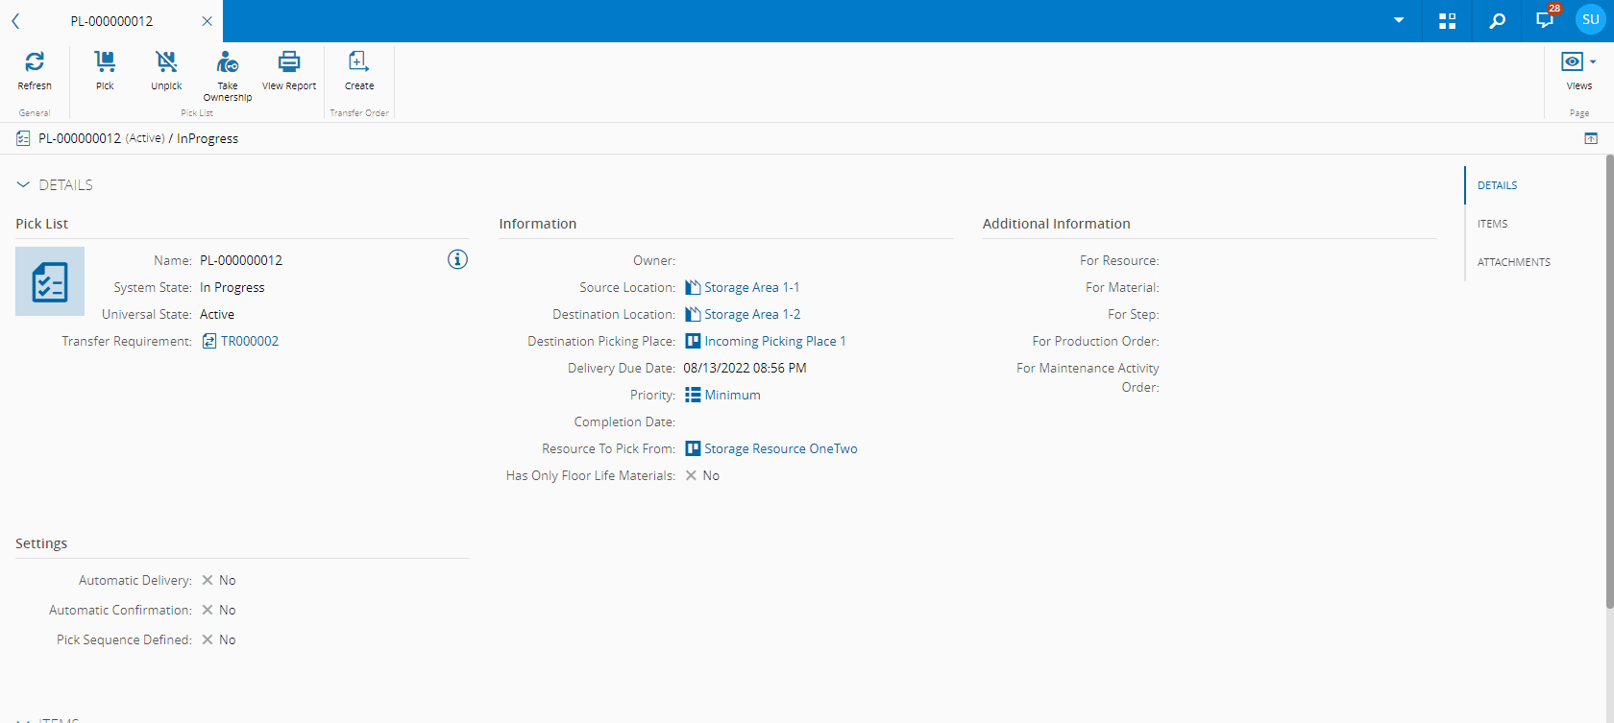
Task: Open View Report printer icon
Action: click(x=289, y=61)
